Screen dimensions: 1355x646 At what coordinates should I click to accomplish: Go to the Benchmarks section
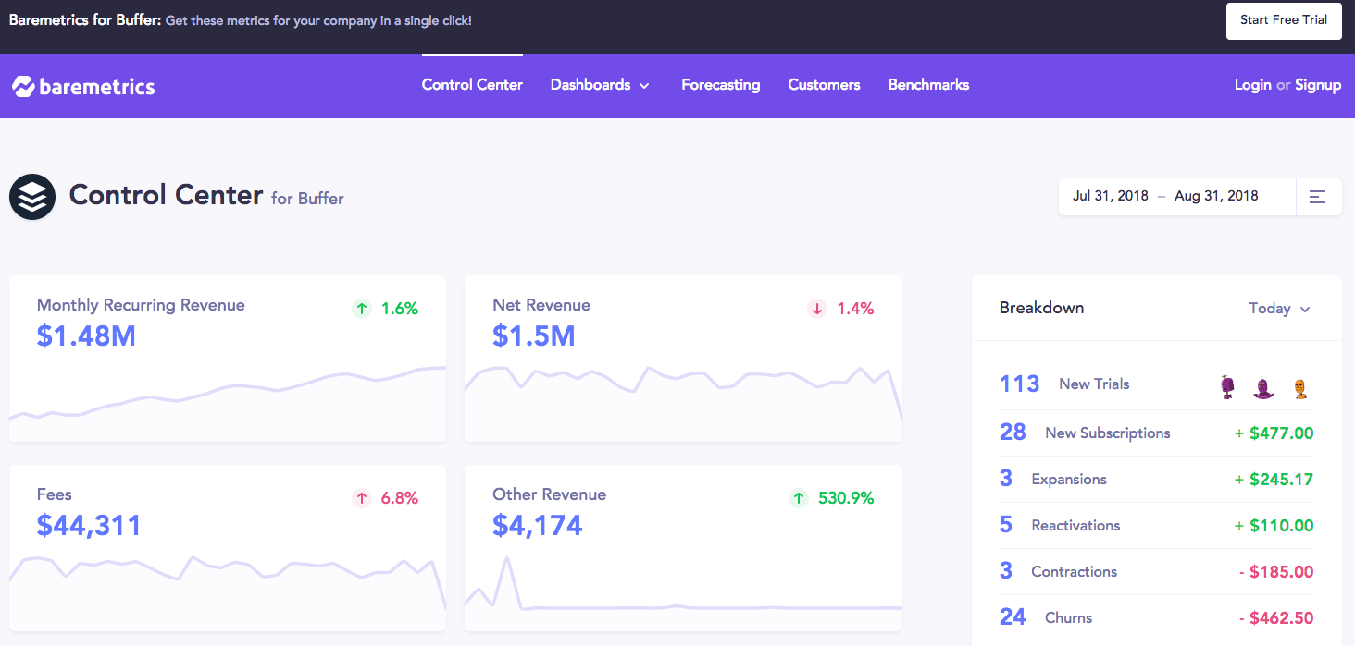coord(928,84)
